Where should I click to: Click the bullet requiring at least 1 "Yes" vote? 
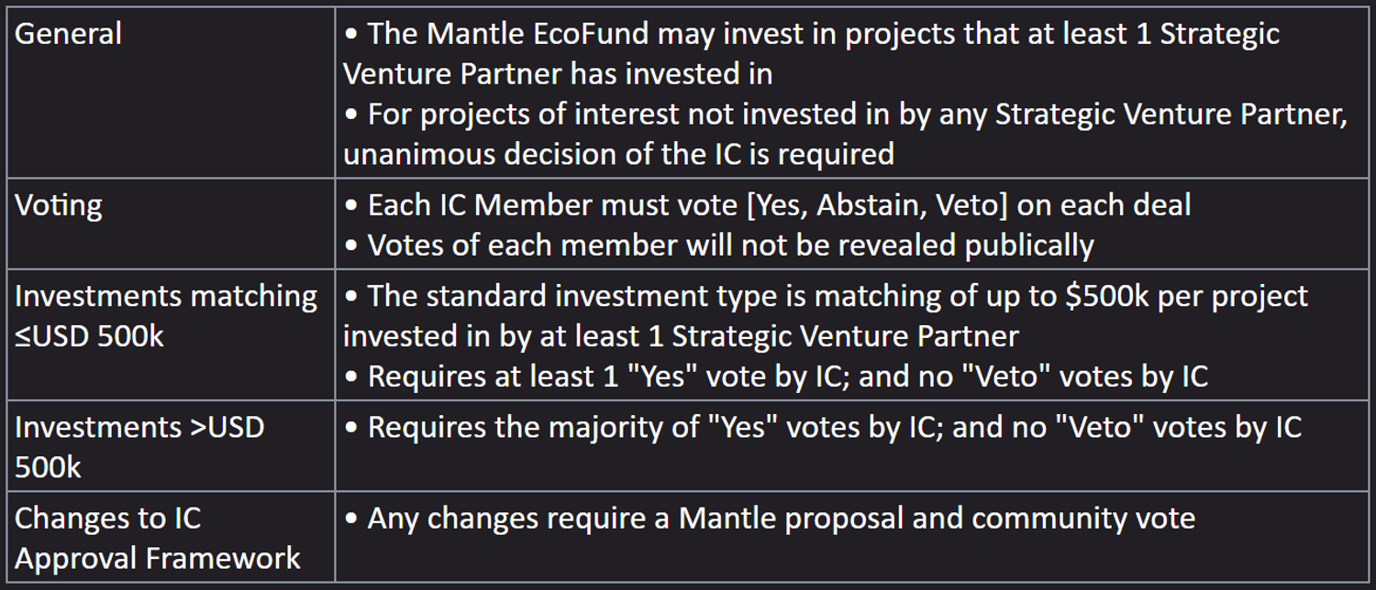click(x=776, y=376)
